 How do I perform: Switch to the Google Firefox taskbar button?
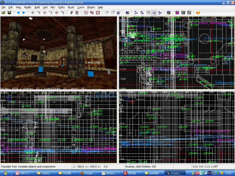click(89, 173)
